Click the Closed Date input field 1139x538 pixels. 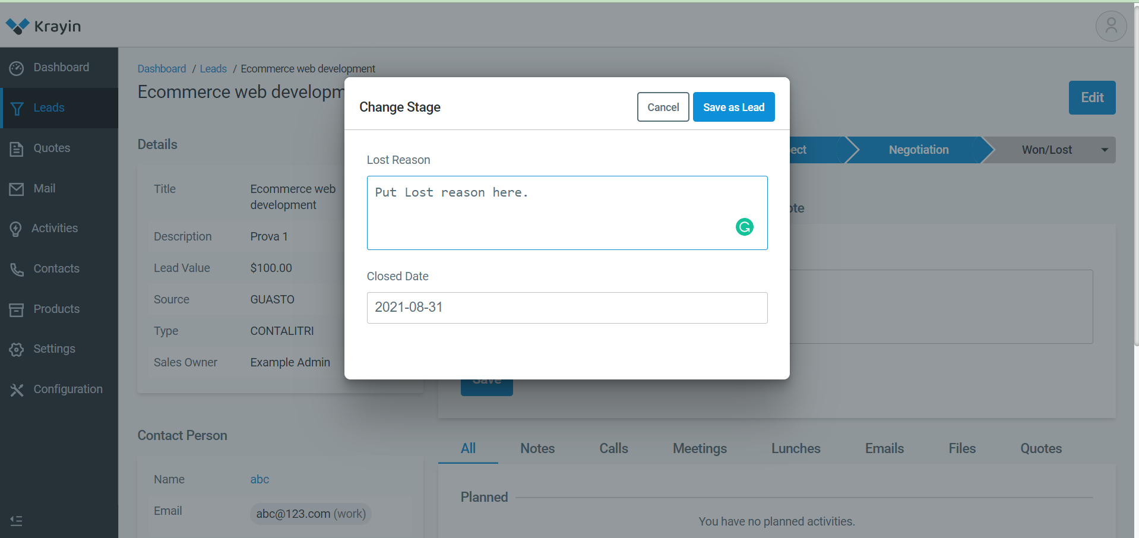(567, 308)
